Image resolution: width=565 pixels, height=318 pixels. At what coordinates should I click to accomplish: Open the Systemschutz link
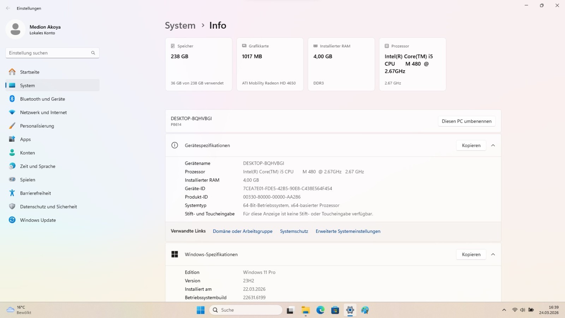point(294,231)
